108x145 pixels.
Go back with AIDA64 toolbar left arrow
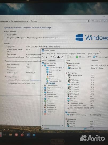[43, 57]
